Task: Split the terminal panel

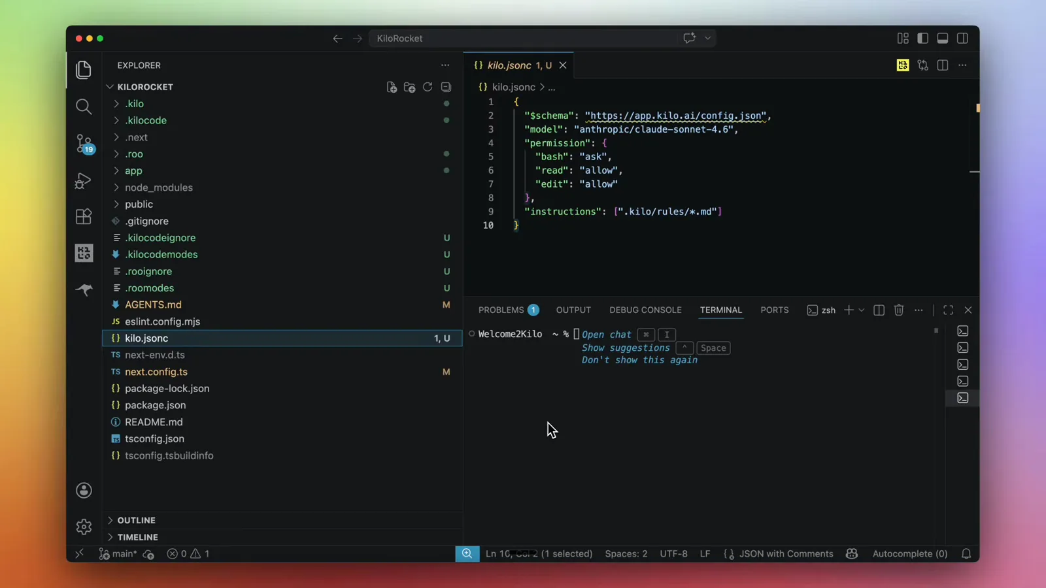Action: coord(879,310)
